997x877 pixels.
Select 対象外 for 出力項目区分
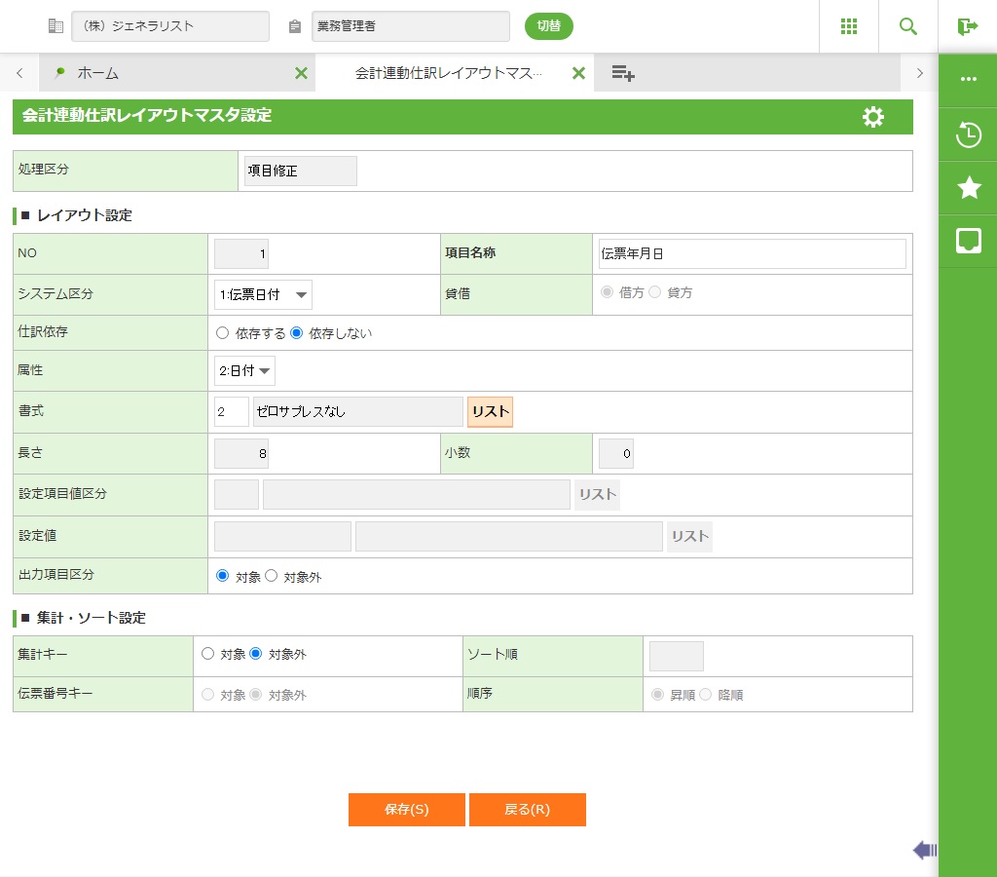(272, 577)
